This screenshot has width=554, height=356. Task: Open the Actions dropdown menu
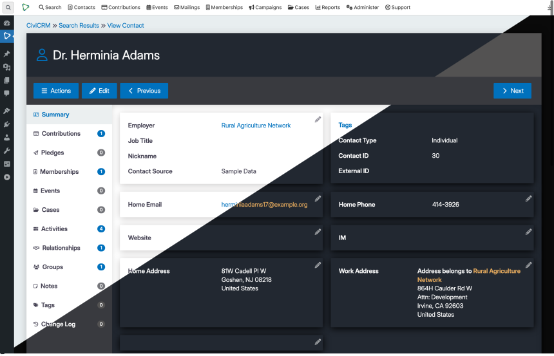(56, 91)
